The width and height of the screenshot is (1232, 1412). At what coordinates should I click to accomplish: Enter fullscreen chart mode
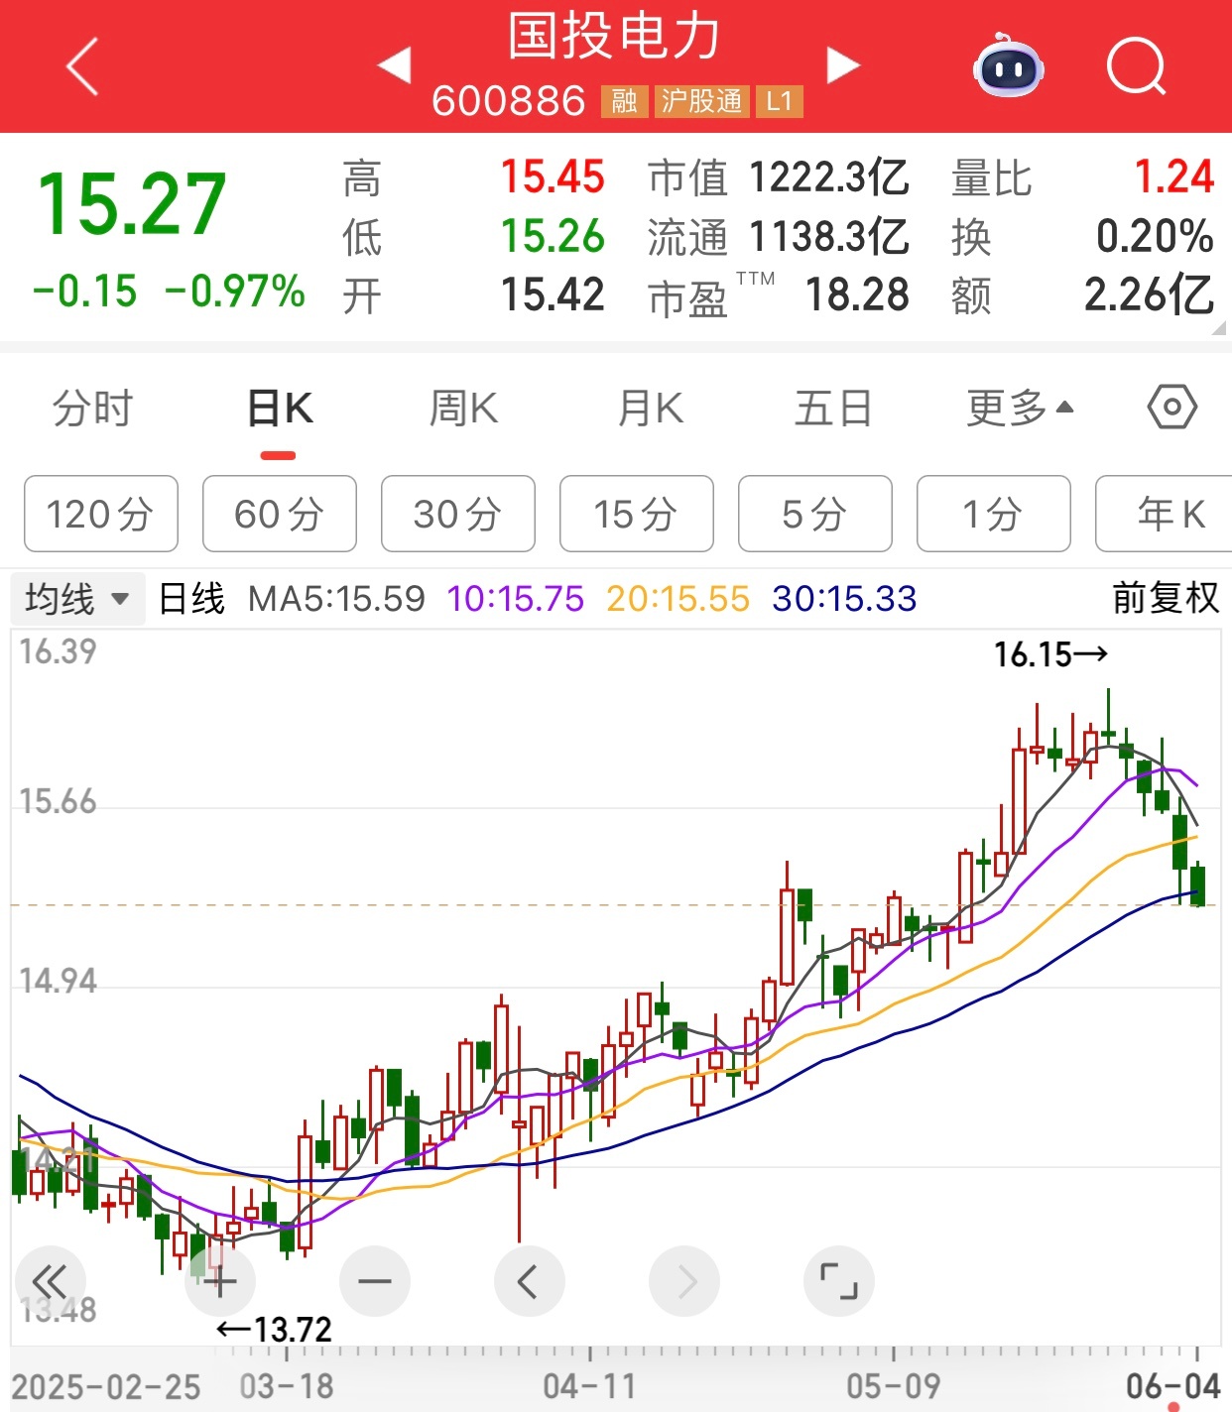tap(839, 1281)
